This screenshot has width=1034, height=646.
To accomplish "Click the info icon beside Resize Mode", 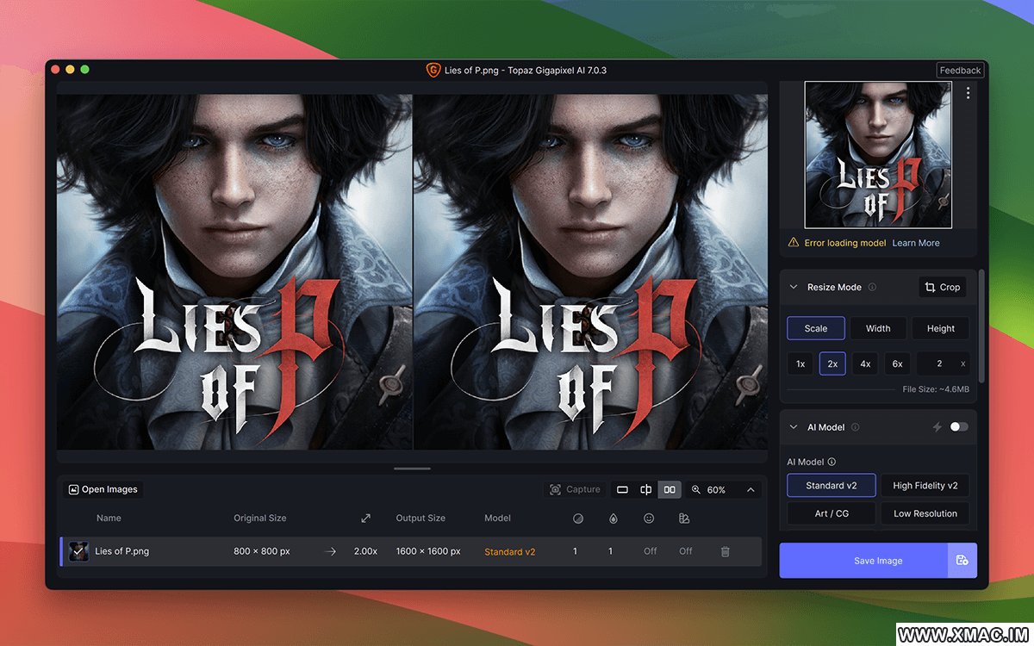I will point(872,287).
